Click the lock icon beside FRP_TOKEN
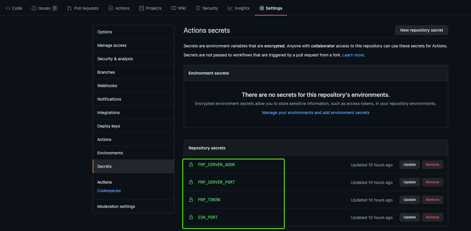 pyautogui.click(x=191, y=200)
